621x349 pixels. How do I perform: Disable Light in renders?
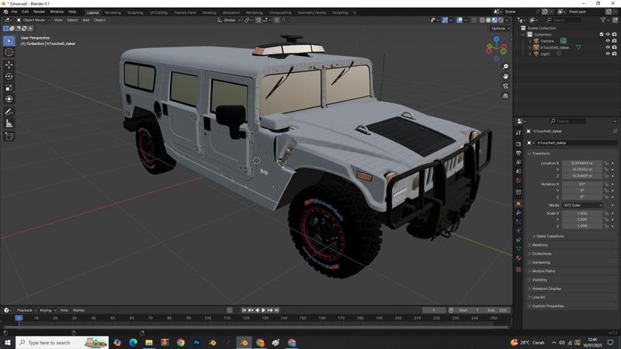pos(614,54)
